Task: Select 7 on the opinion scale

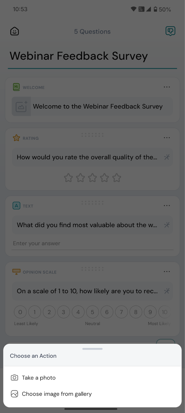Action: coord(121,312)
